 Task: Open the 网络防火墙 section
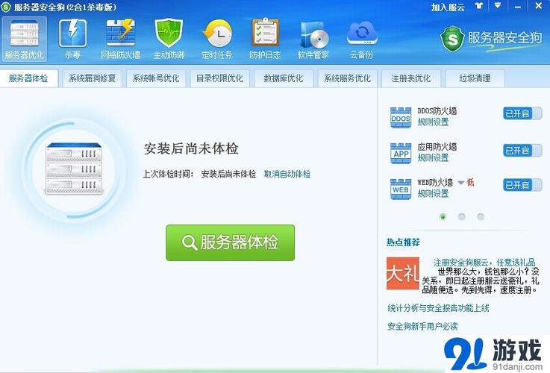[x=121, y=40]
